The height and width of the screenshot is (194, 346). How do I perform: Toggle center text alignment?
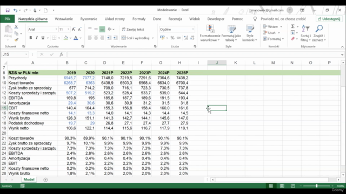click(x=96, y=38)
